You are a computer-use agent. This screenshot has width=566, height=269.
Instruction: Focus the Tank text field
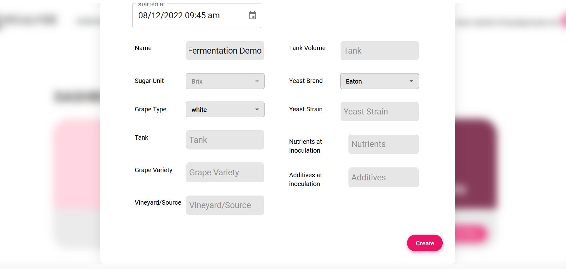(225, 140)
